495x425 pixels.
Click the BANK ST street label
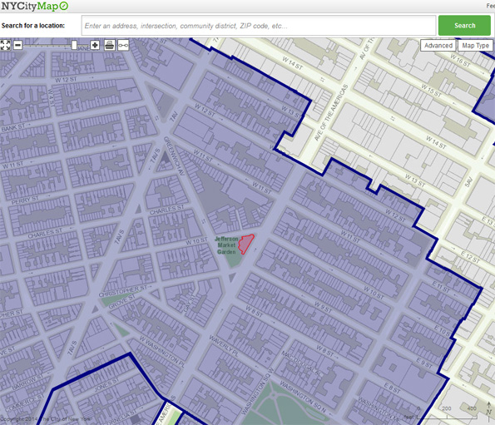point(13,127)
